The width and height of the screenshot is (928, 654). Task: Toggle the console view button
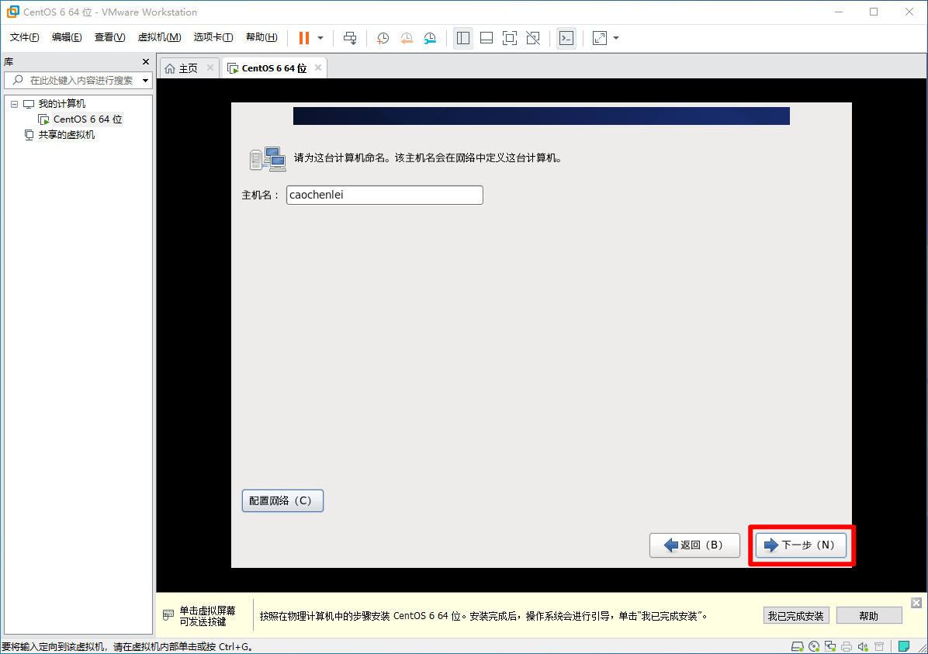pyautogui.click(x=566, y=38)
